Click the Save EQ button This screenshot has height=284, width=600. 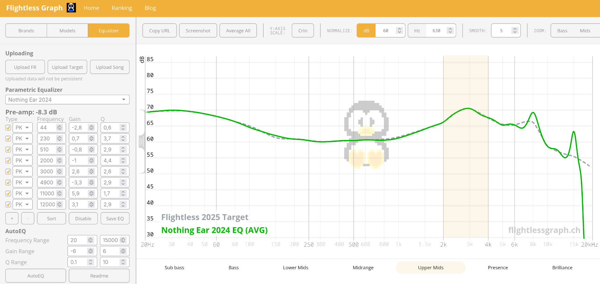[x=115, y=218]
